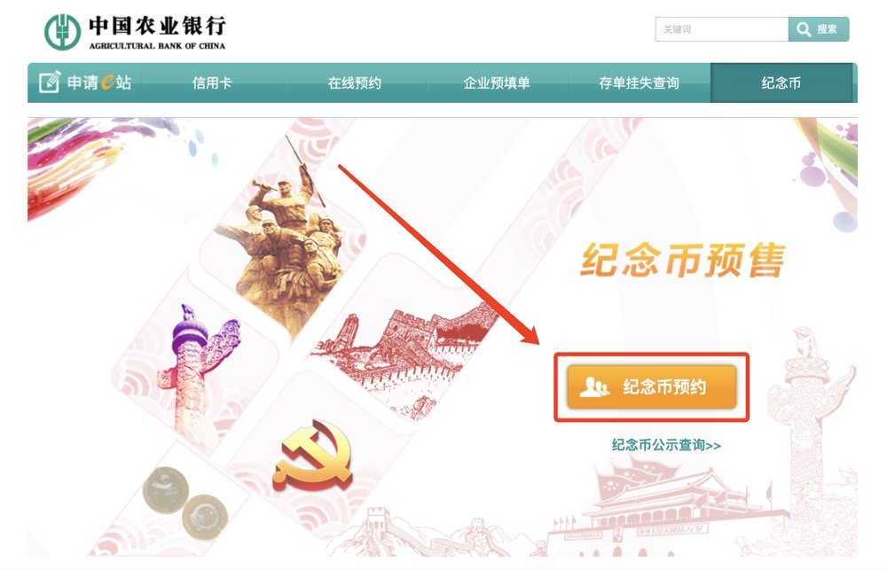Focus the 关键词 search input field
Viewport: 887px width, 570px height.
722,29
